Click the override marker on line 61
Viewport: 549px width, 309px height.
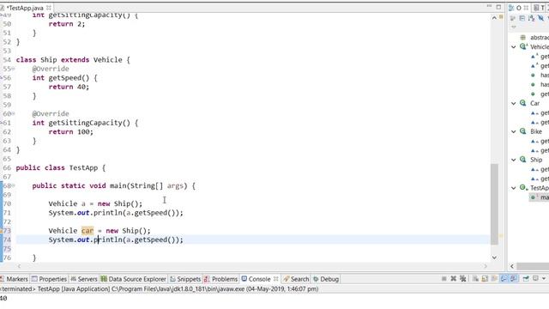click(2, 123)
